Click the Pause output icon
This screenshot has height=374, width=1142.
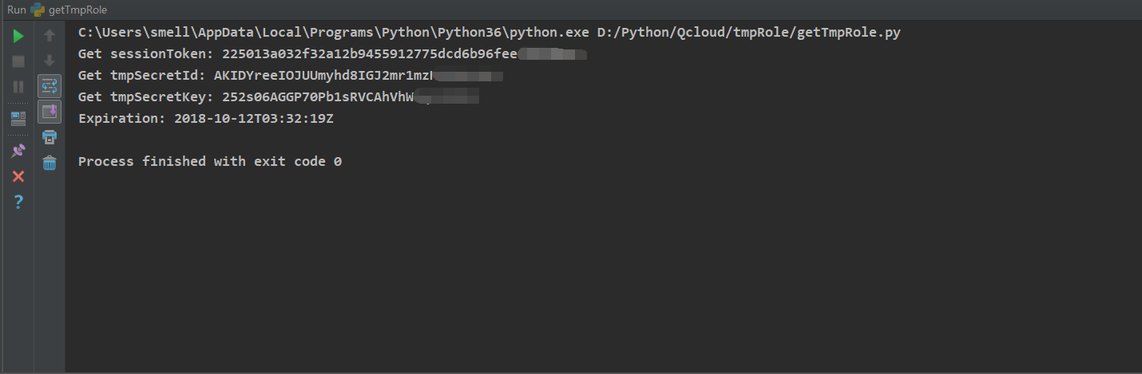pyautogui.click(x=18, y=86)
